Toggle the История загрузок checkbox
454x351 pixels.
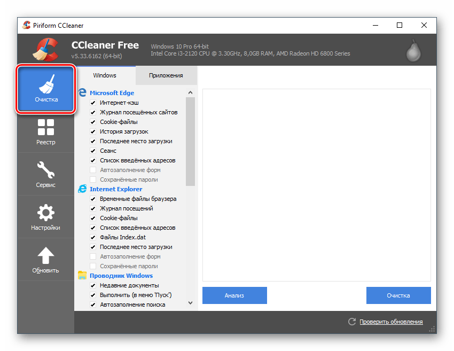[x=93, y=131]
